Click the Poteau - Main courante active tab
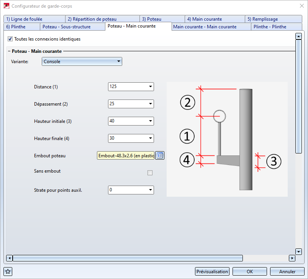This screenshot has height=279, width=308. (x=138, y=26)
